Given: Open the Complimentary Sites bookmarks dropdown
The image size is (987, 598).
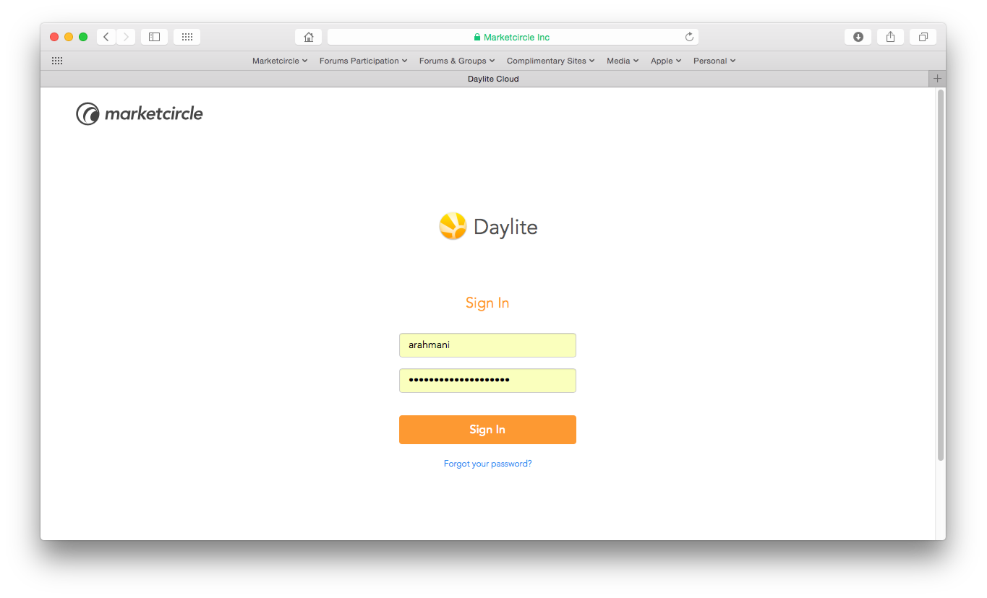Looking at the screenshot, I should pyautogui.click(x=550, y=61).
